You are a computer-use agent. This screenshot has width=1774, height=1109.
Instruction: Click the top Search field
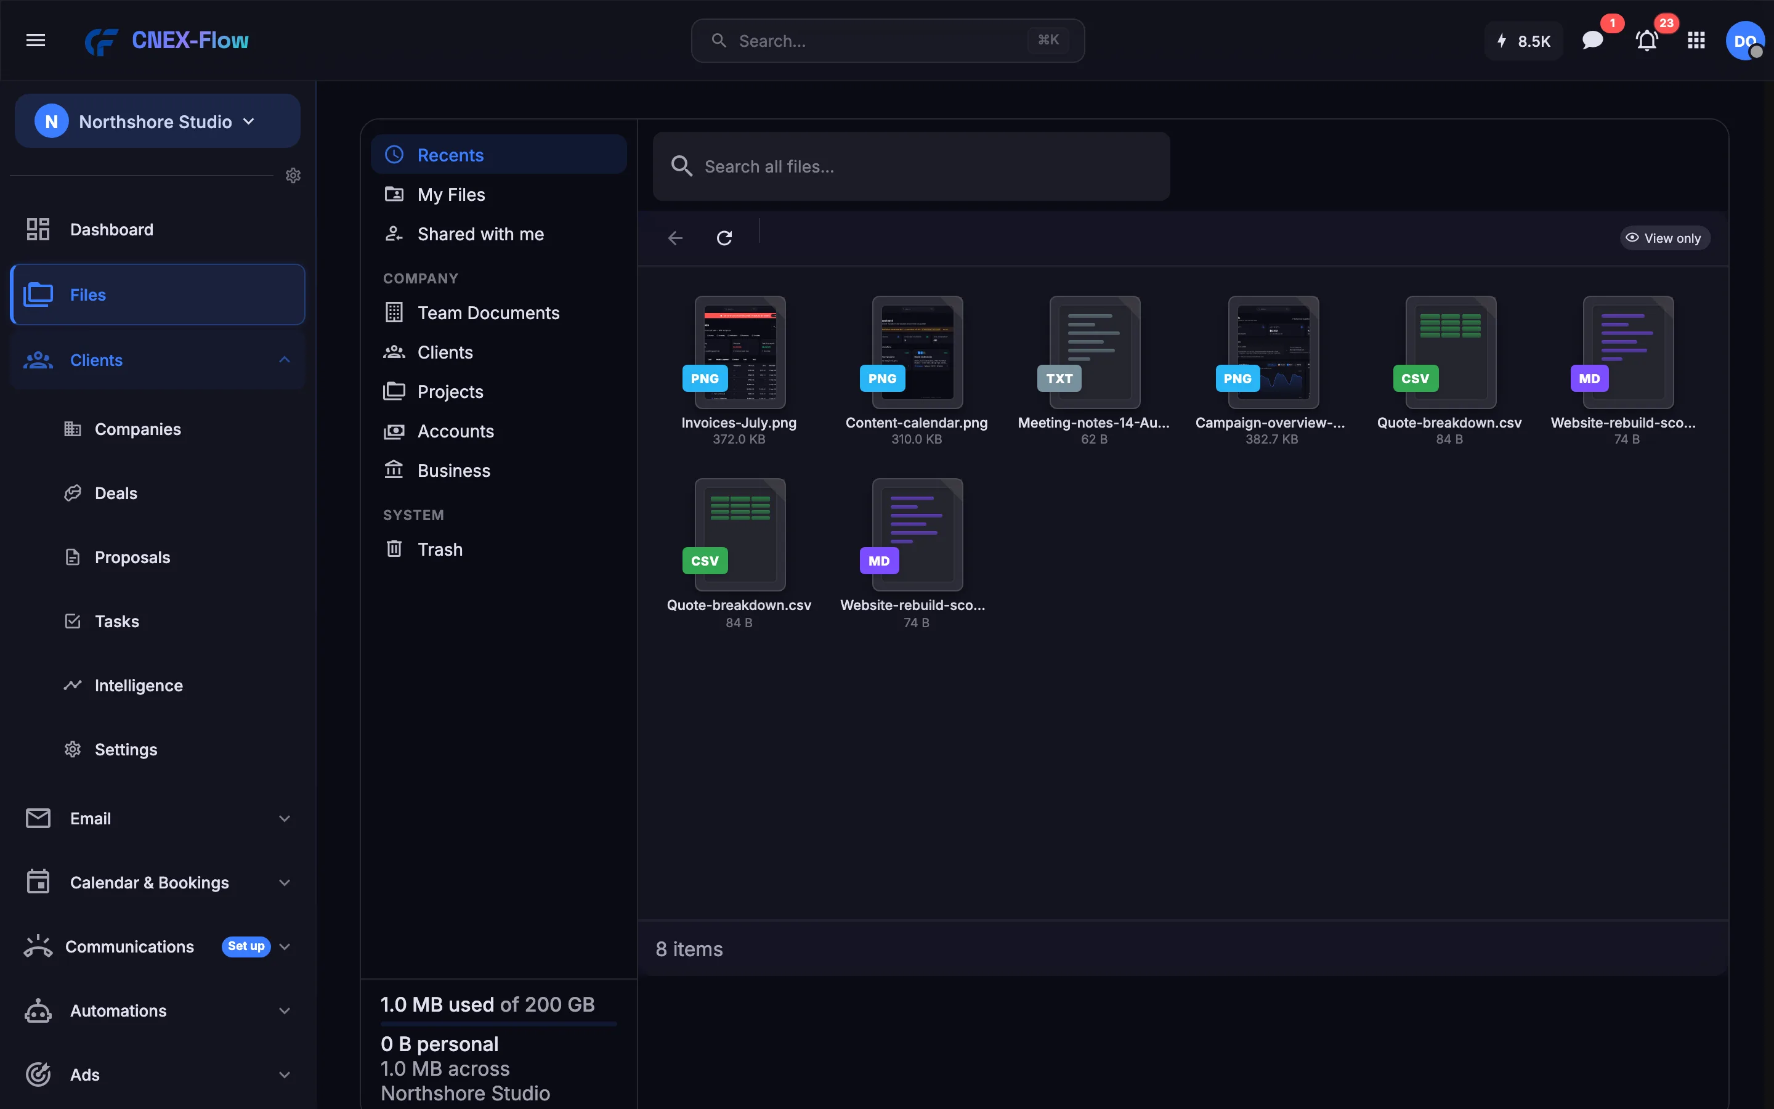887,40
